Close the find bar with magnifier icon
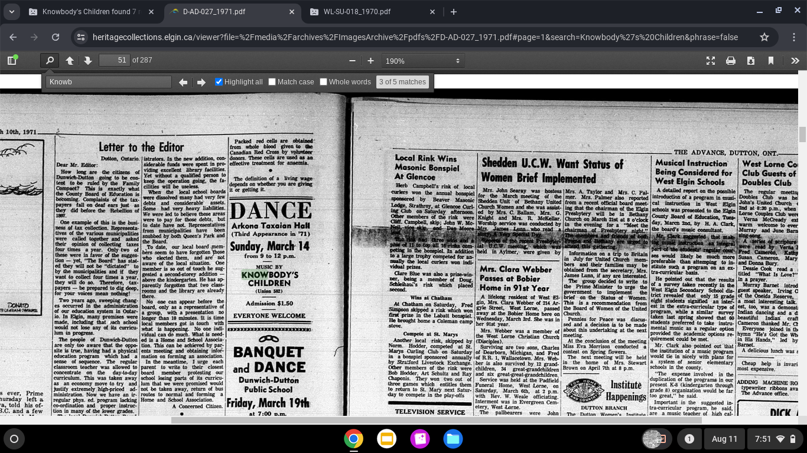 pyautogui.click(x=50, y=61)
